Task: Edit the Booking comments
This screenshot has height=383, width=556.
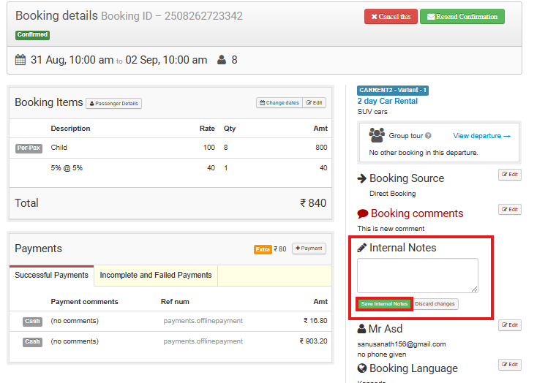Action: click(509, 210)
